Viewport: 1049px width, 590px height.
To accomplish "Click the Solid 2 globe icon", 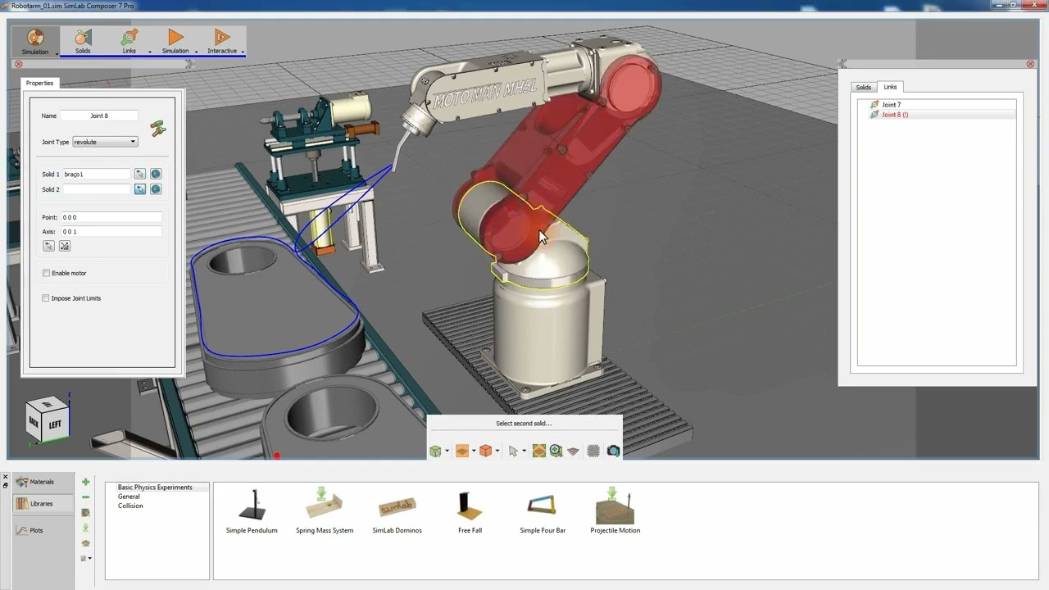I will pyautogui.click(x=156, y=189).
